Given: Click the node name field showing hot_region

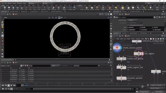Looking at the screenshot, I should 136,17.
